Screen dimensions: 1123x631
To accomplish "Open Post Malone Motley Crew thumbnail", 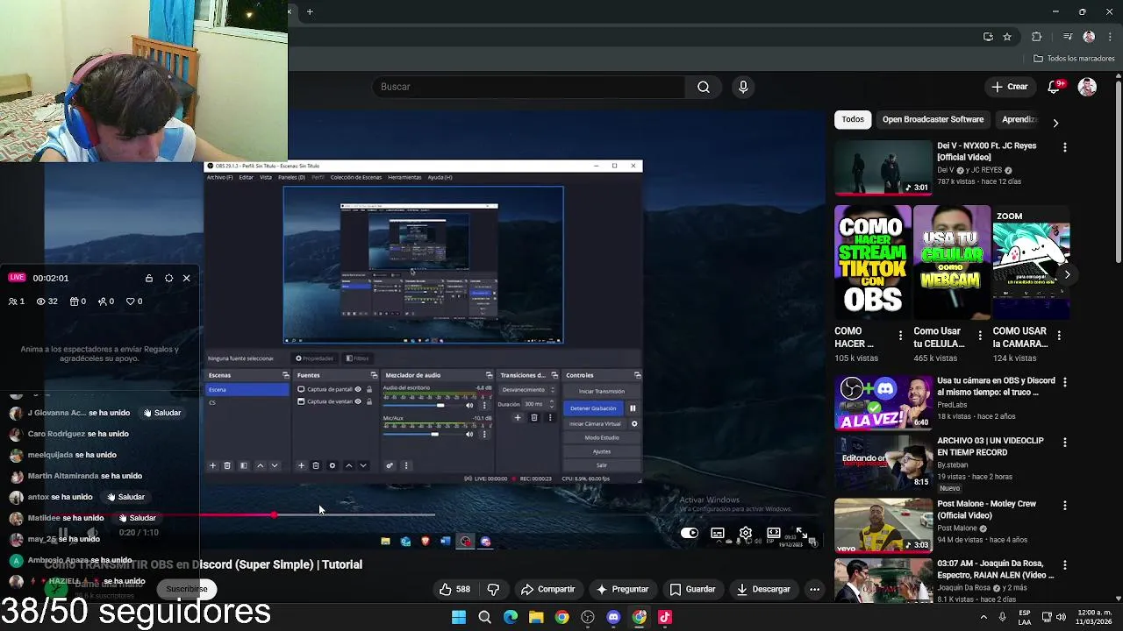I will 883,526.
